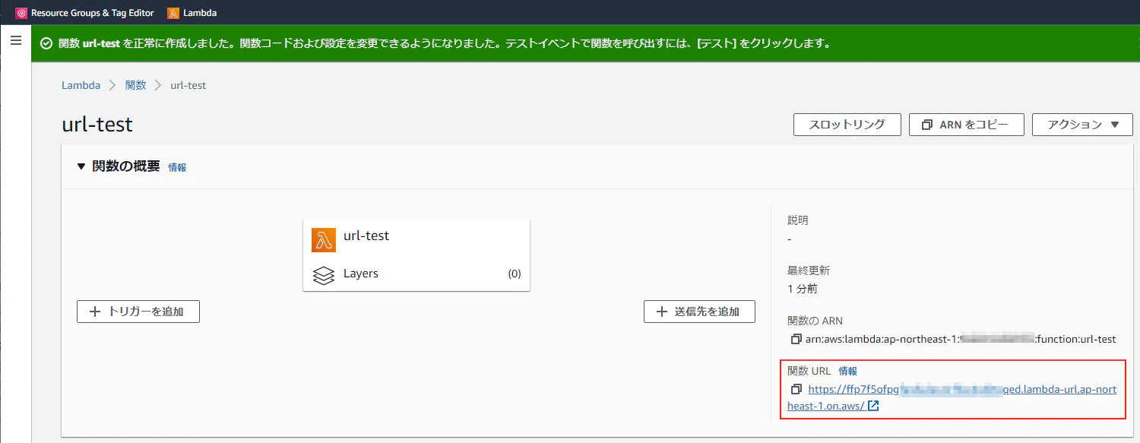The image size is (1140, 443).
Task: Click the 最終更新 1 分前 value
Action: click(x=803, y=289)
